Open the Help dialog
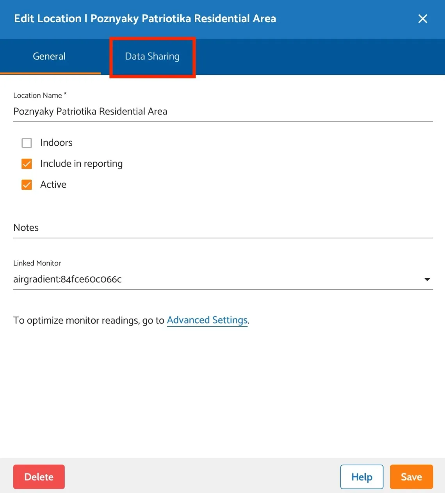Viewport: 445px width, 493px height. (x=361, y=477)
